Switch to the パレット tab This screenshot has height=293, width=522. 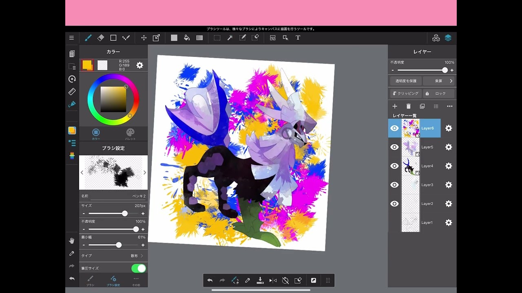(x=130, y=134)
